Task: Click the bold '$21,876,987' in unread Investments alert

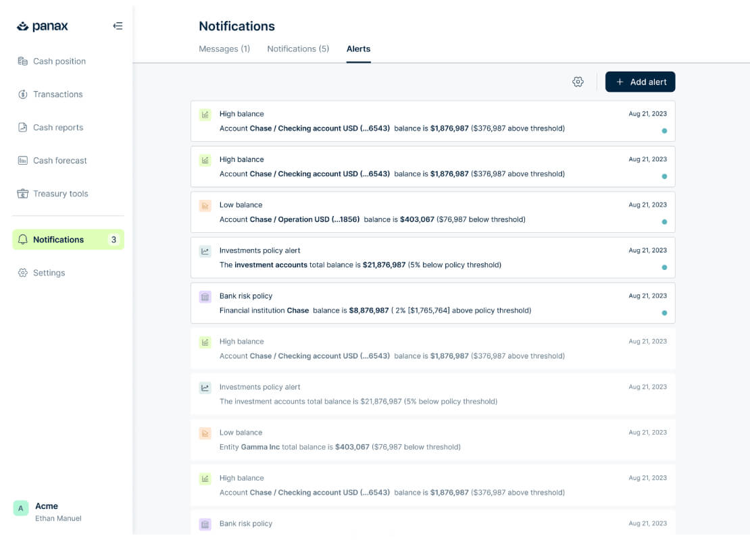Action: click(x=384, y=265)
